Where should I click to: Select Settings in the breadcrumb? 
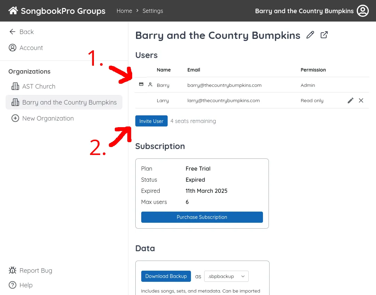pos(153,11)
